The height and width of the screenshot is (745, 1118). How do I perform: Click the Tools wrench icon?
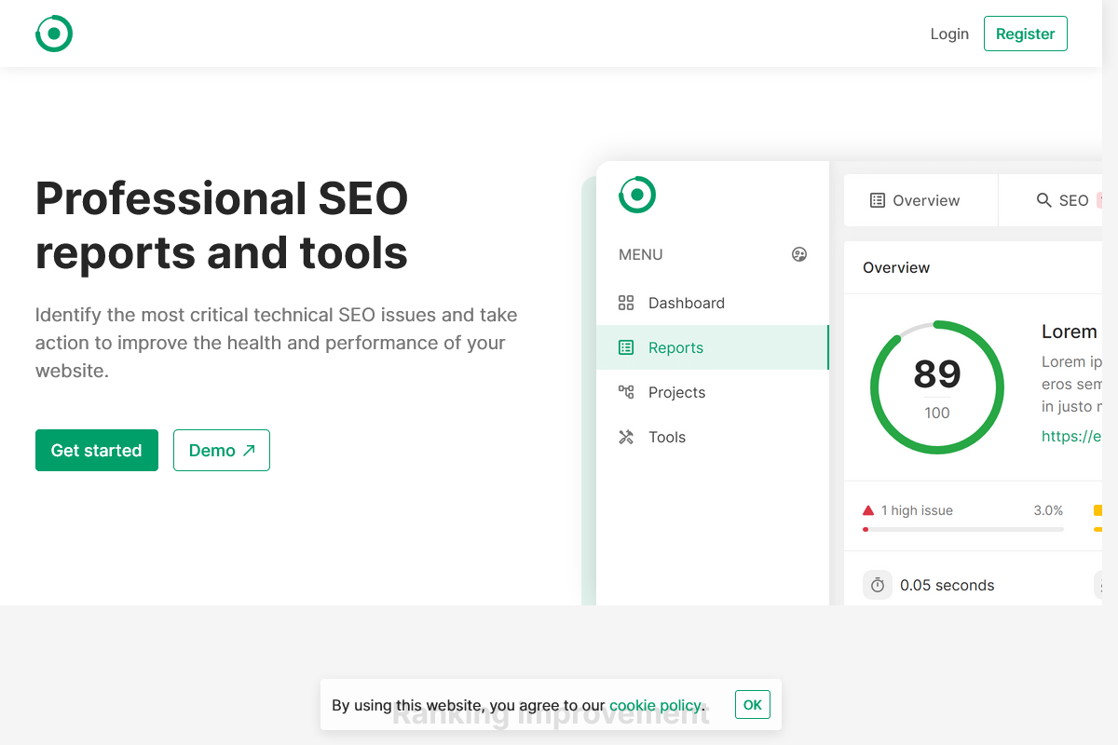click(x=626, y=437)
